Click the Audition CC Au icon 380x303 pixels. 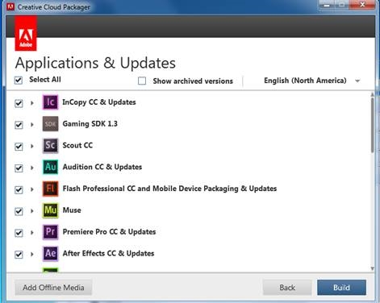(x=50, y=167)
